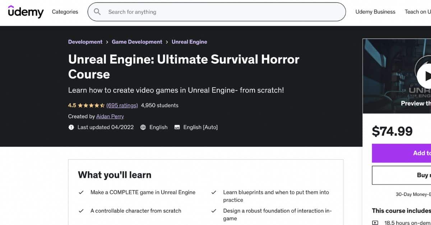Image resolution: width=431 pixels, height=225 pixels.
Task: Select the Unreal Engine breadcrumb
Action: (189, 42)
